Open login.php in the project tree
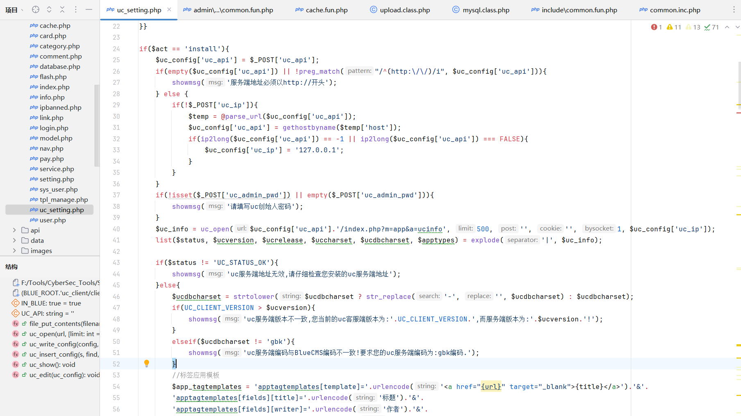Viewport: 741px width, 416px height. pyautogui.click(x=54, y=128)
